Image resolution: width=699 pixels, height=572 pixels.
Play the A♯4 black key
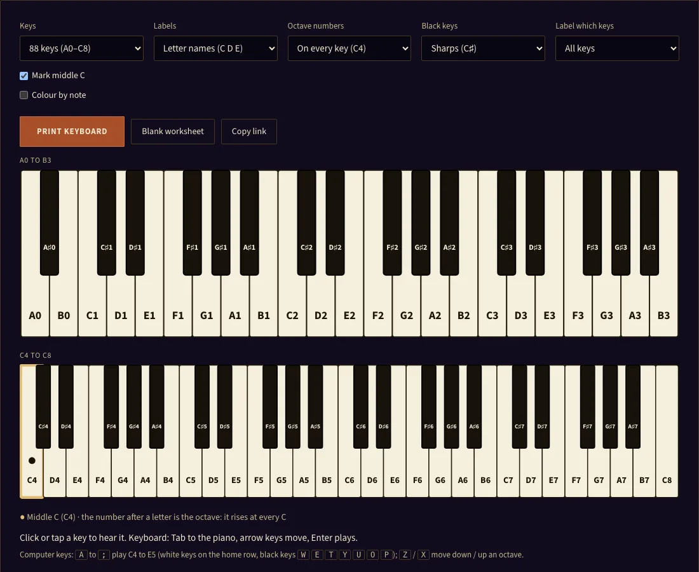(156, 407)
